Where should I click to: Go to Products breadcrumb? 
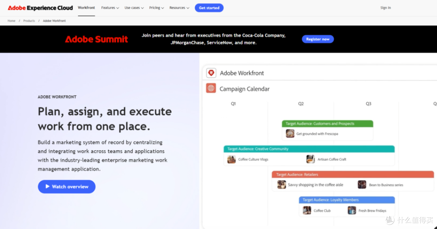(29, 21)
